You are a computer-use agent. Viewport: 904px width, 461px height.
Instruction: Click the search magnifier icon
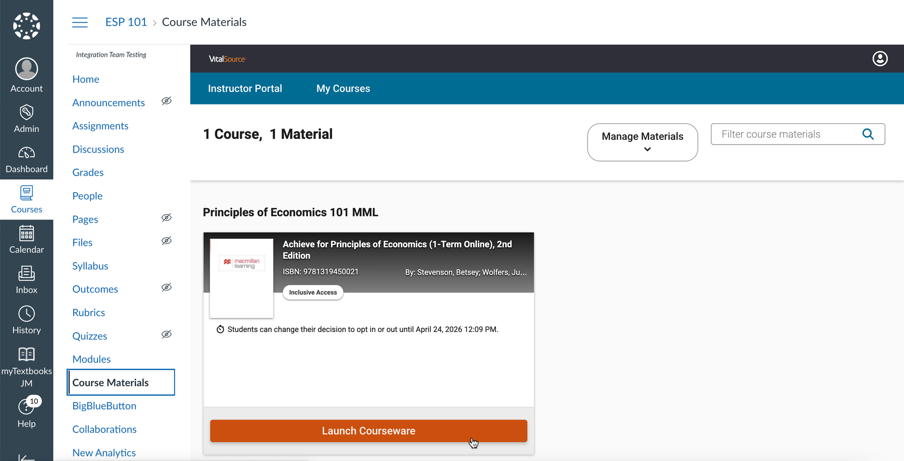point(868,134)
